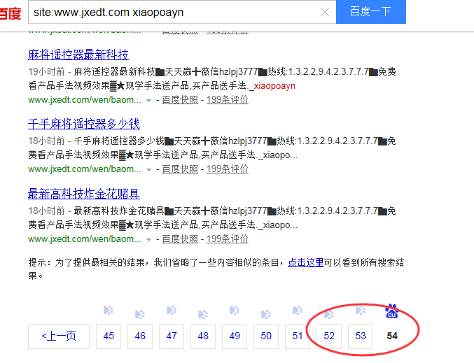Clear the search box with the X icon

tap(325, 12)
